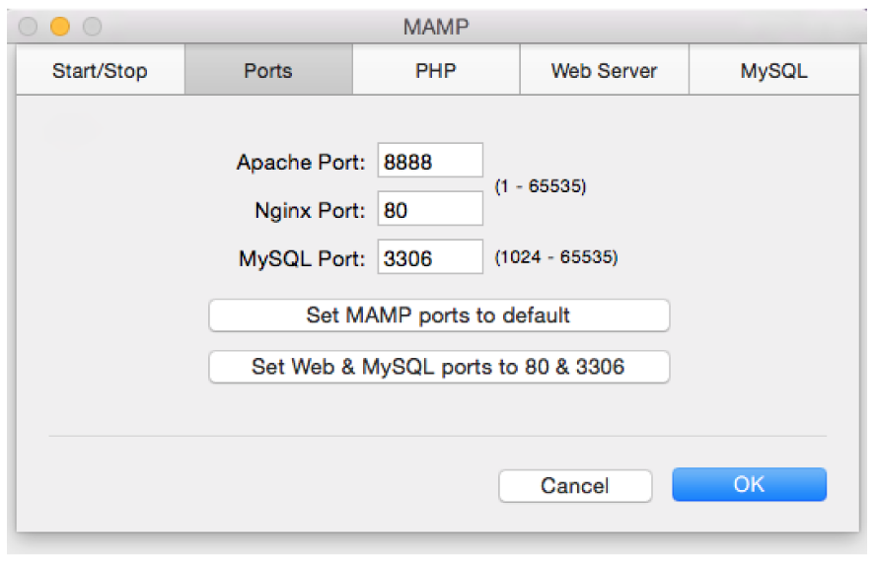
Task: Click into the MySQL Port field
Action: (430, 257)
